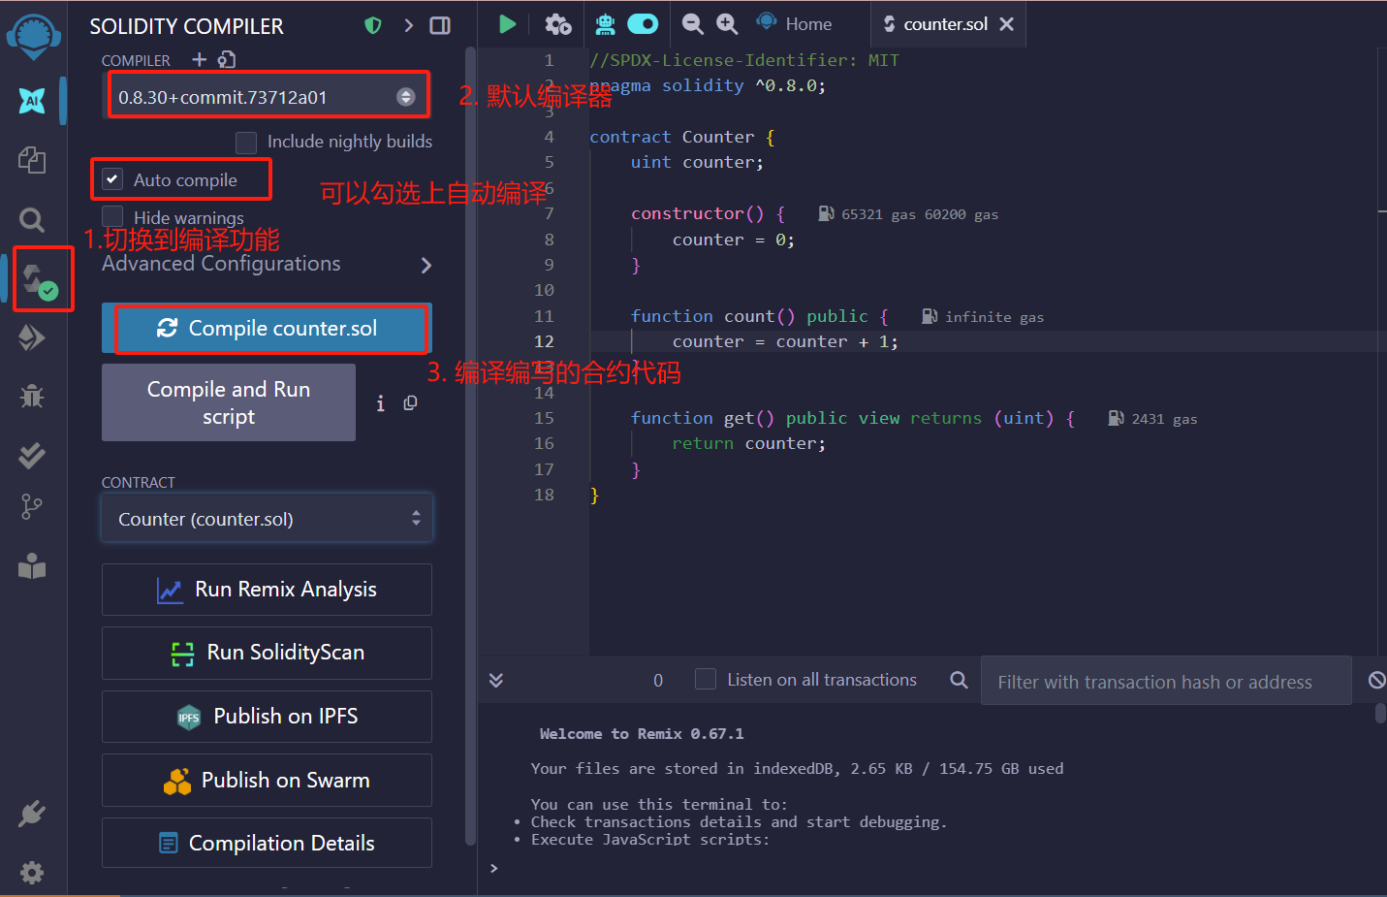
Task: Click the info icon beside Compile and Run
Action: coord(381,403)
